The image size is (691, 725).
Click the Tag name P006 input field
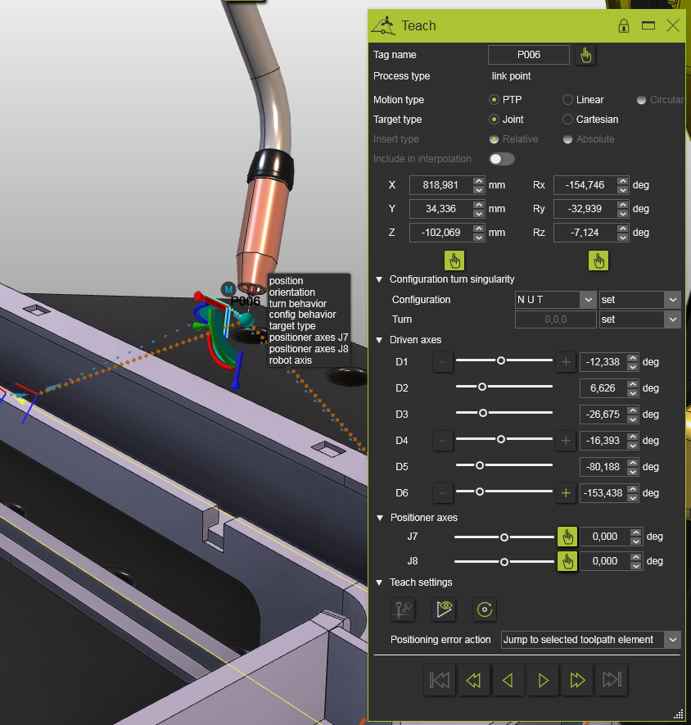click(528, 55)
